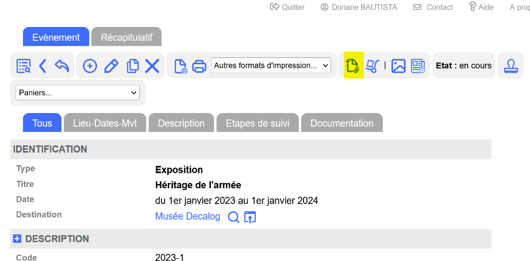Open the Paniers dropdown
The height and width of the screenshot is (261, 530).
[x=78, y=92]
